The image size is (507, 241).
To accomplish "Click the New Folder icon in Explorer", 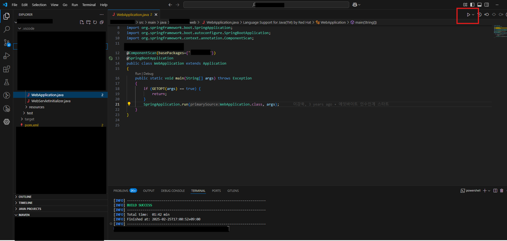I will (88, 22).
